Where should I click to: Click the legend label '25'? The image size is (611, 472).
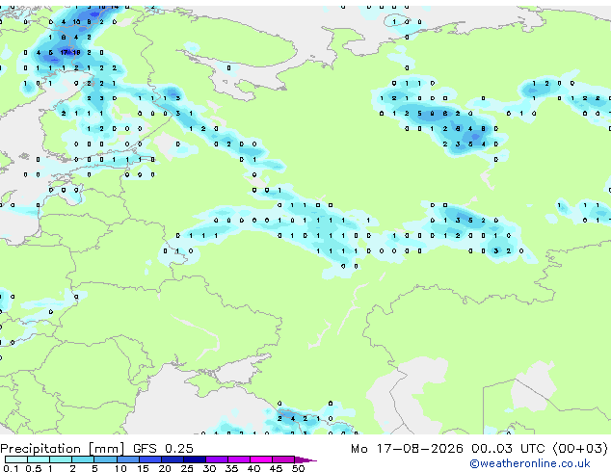click(x=187, y=468)
